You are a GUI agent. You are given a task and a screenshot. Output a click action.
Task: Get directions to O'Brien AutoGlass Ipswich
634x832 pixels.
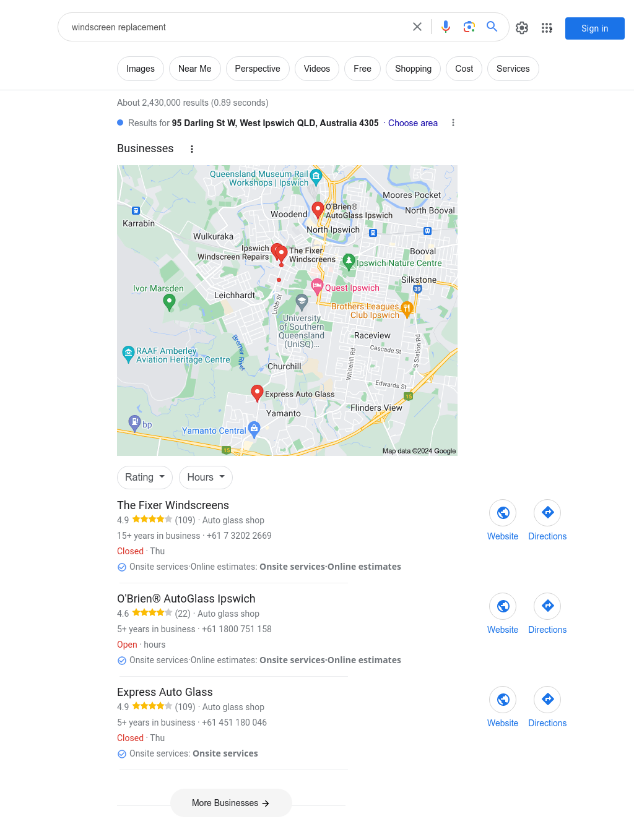[547, 606]
